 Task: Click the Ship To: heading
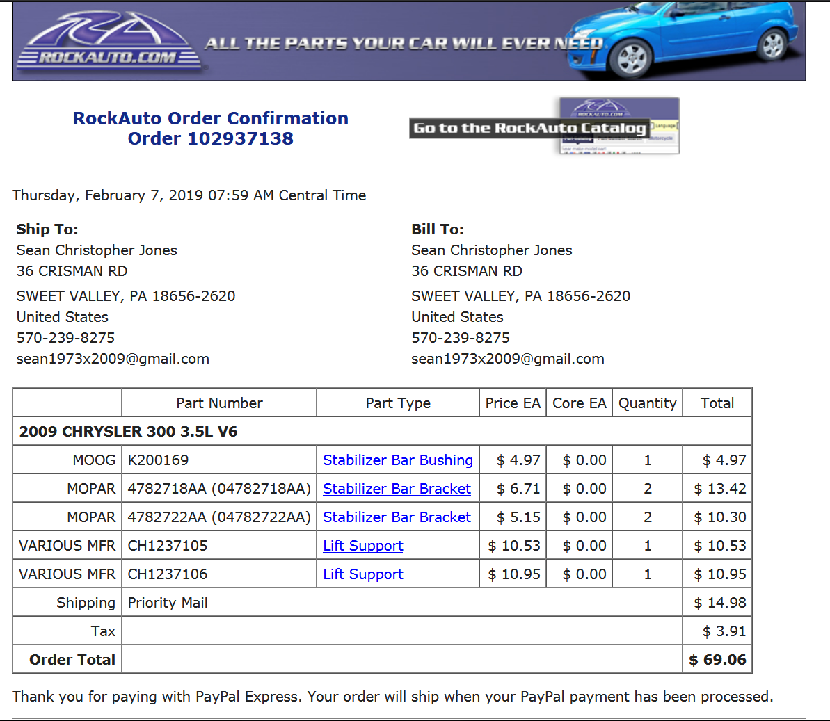tap(47, 229)
